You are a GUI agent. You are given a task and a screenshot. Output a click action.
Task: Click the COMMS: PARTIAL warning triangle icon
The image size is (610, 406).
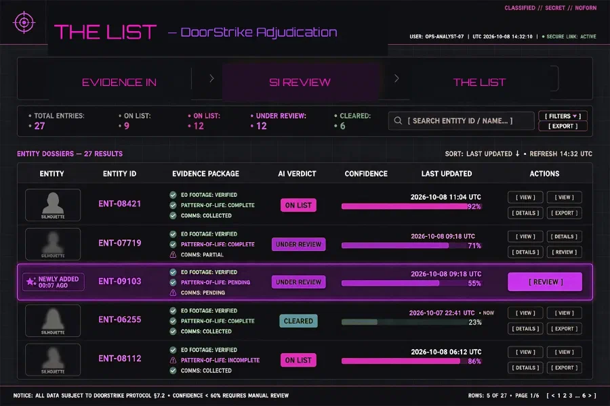point(173,255)
